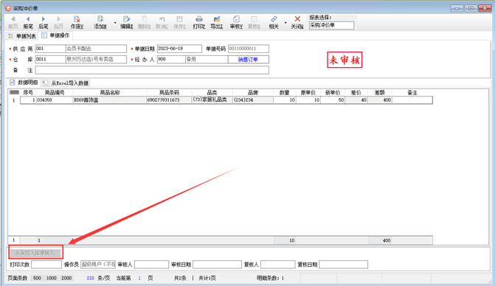Image resolution: width=495 pixels, height=286 pixels.
Task: Select product code cell 034358
Action: pos(55,100)
